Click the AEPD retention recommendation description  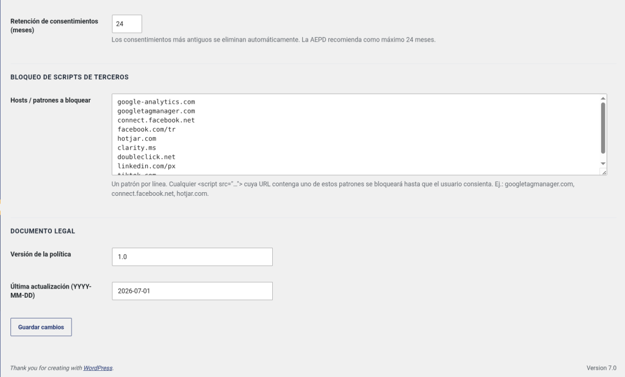(273, 40)
